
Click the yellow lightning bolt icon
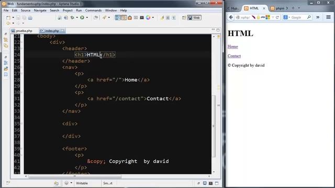[162, 18]
